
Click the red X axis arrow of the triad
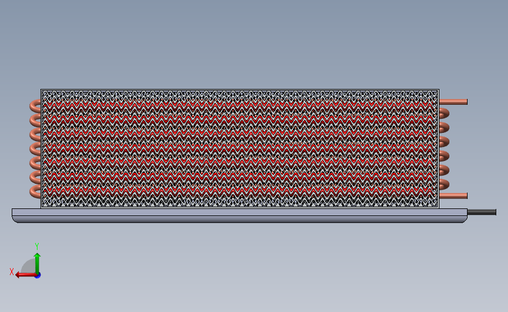tap(26, 275)
